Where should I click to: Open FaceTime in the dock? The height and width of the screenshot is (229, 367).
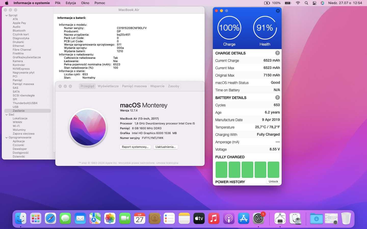click(x=125, y=218)
